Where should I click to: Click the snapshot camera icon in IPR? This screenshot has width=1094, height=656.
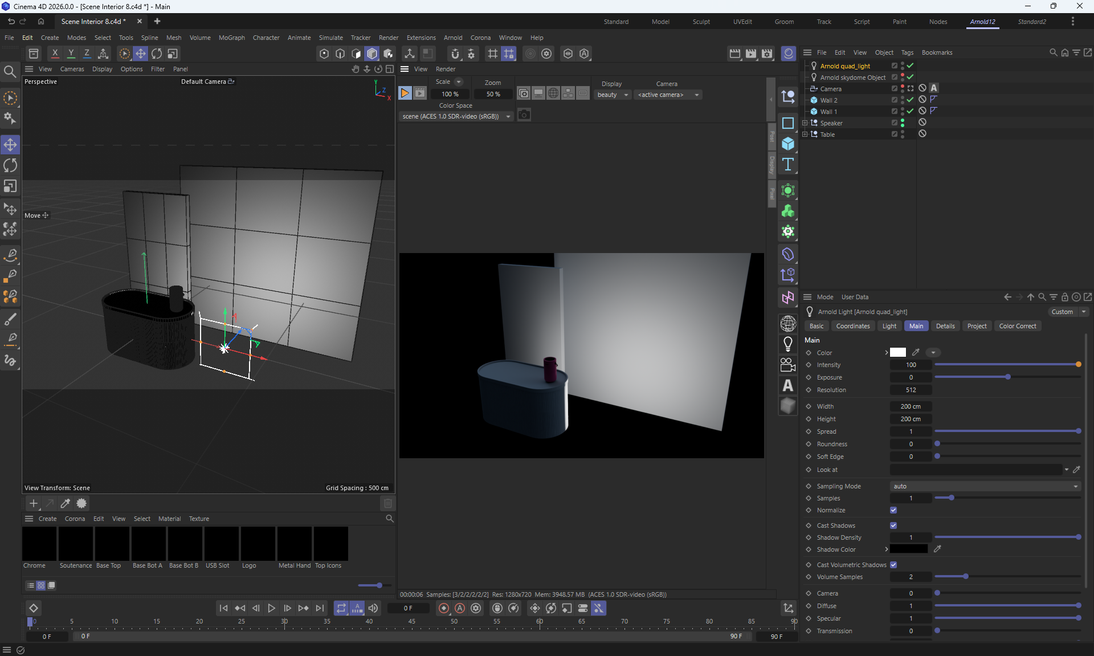524,116
